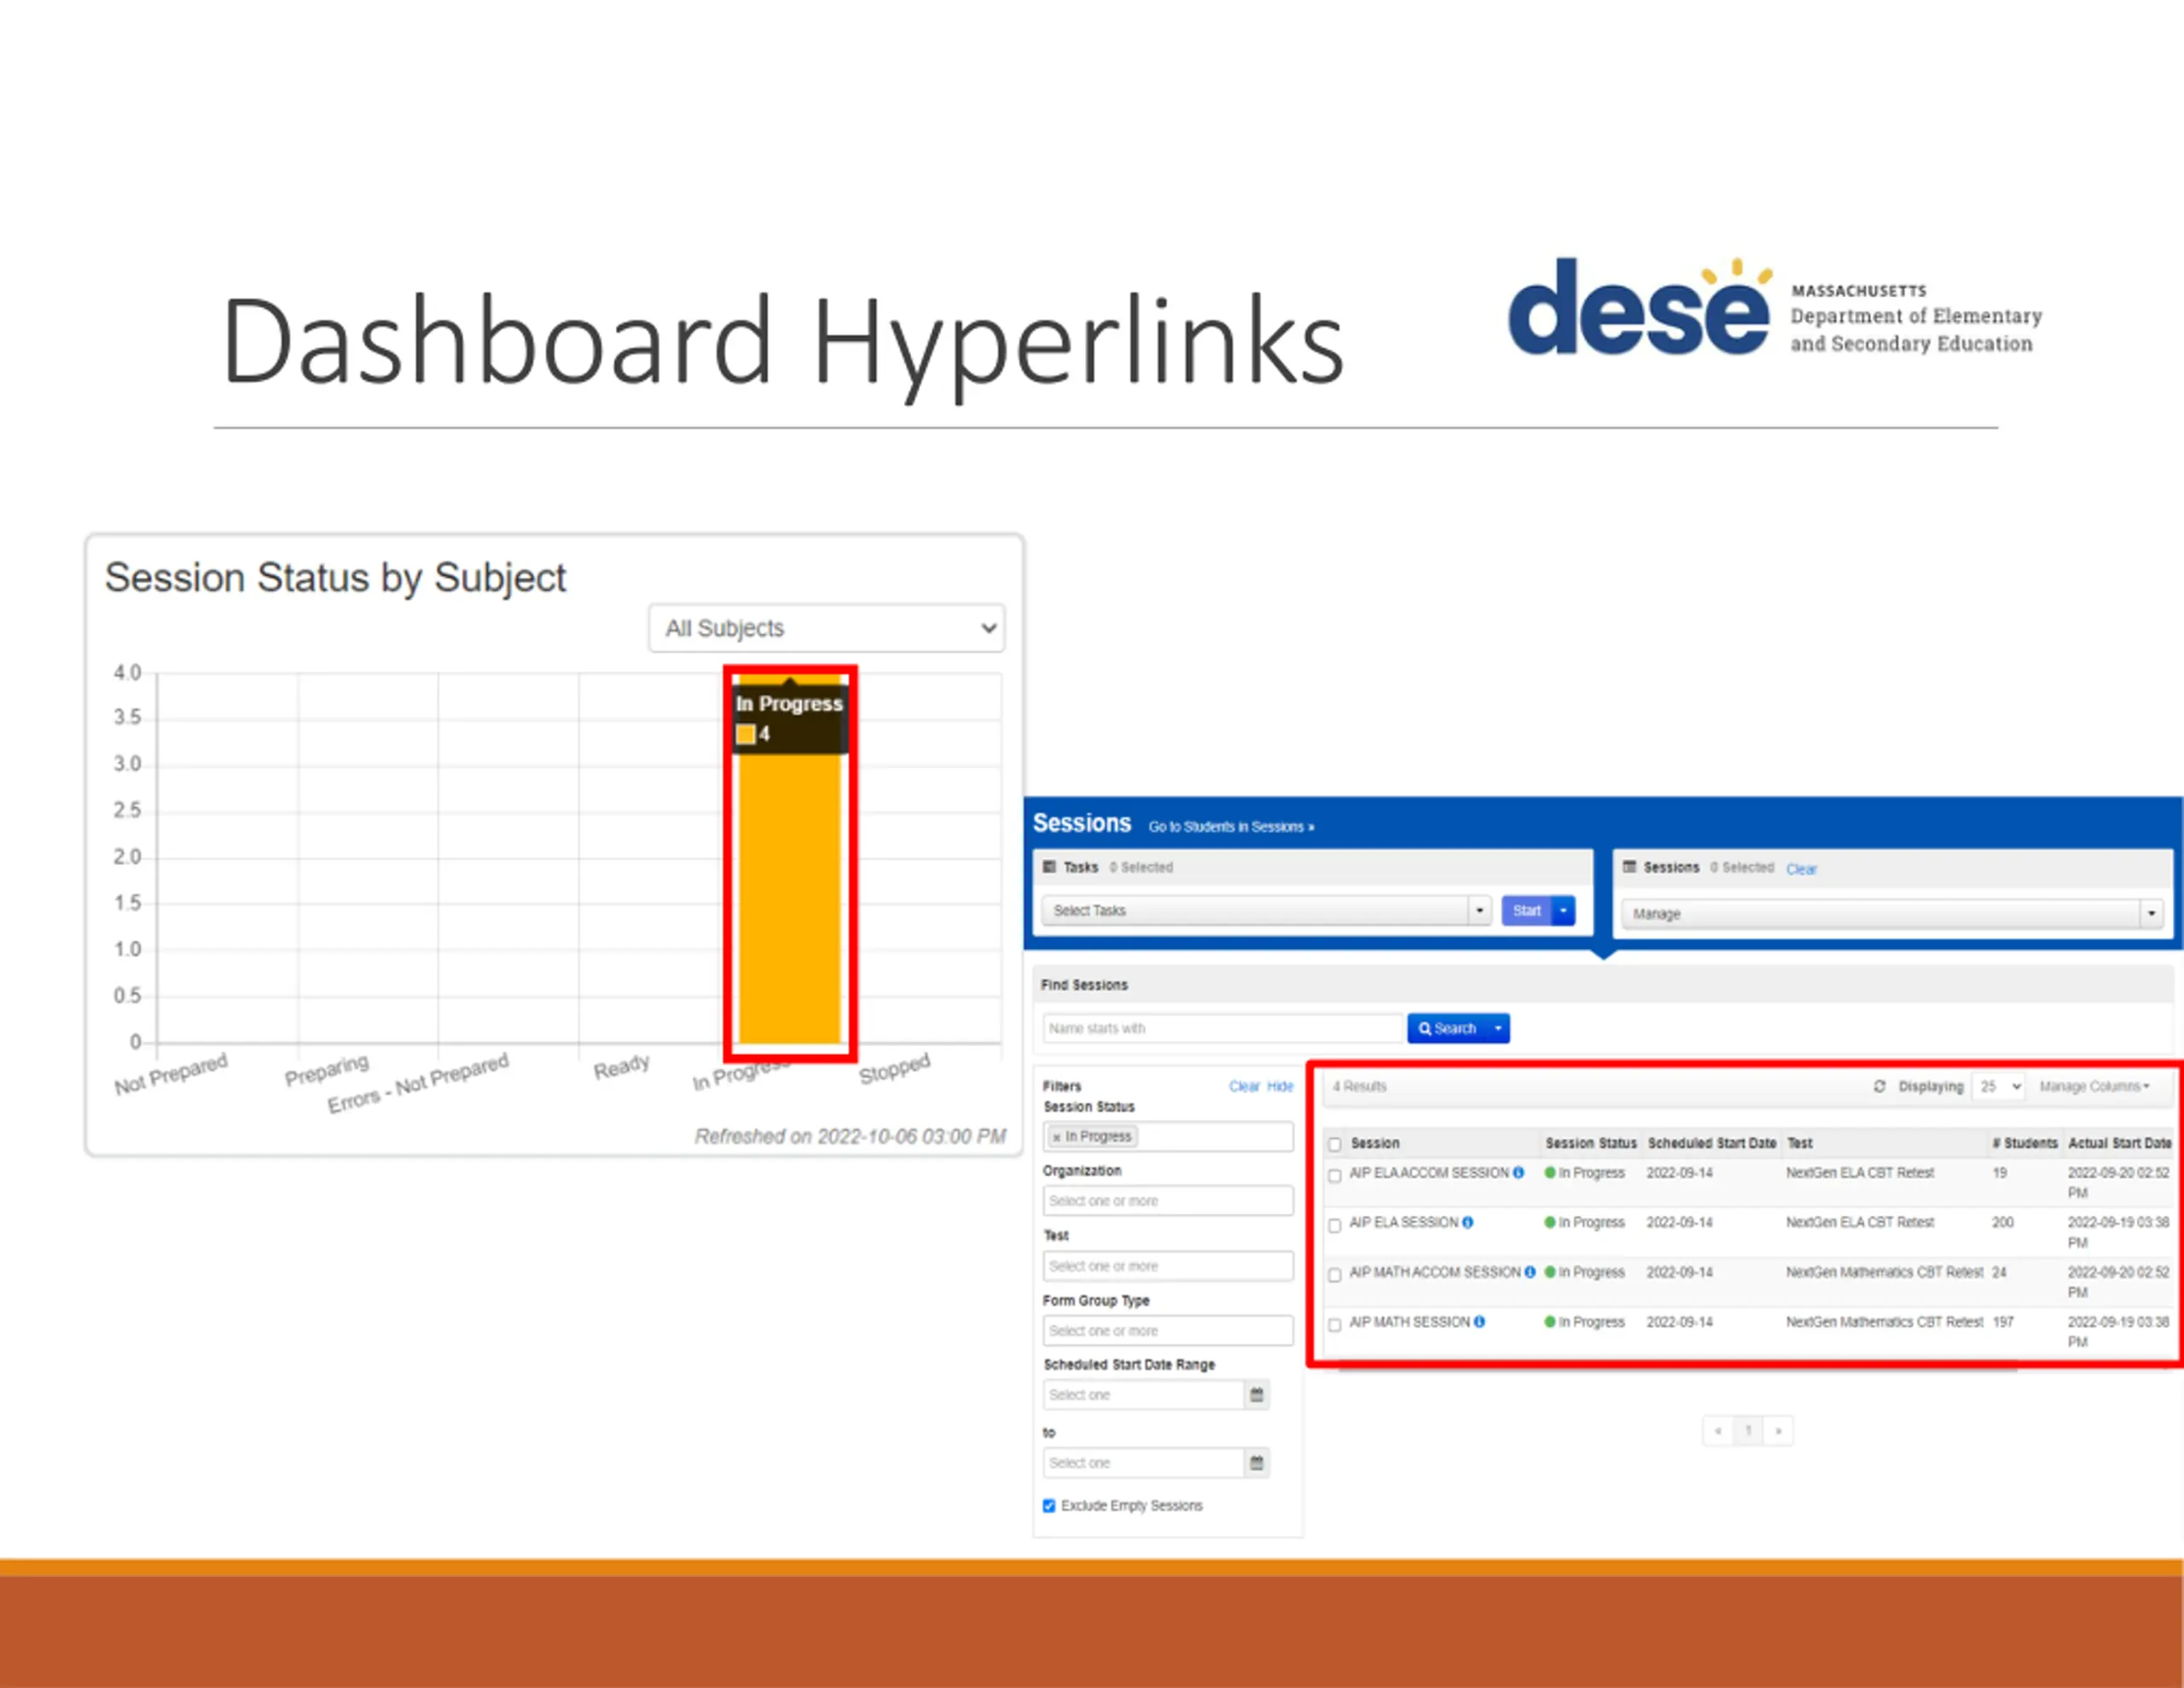Check the AIP ELA SESSION row

click(1334, 1225)
